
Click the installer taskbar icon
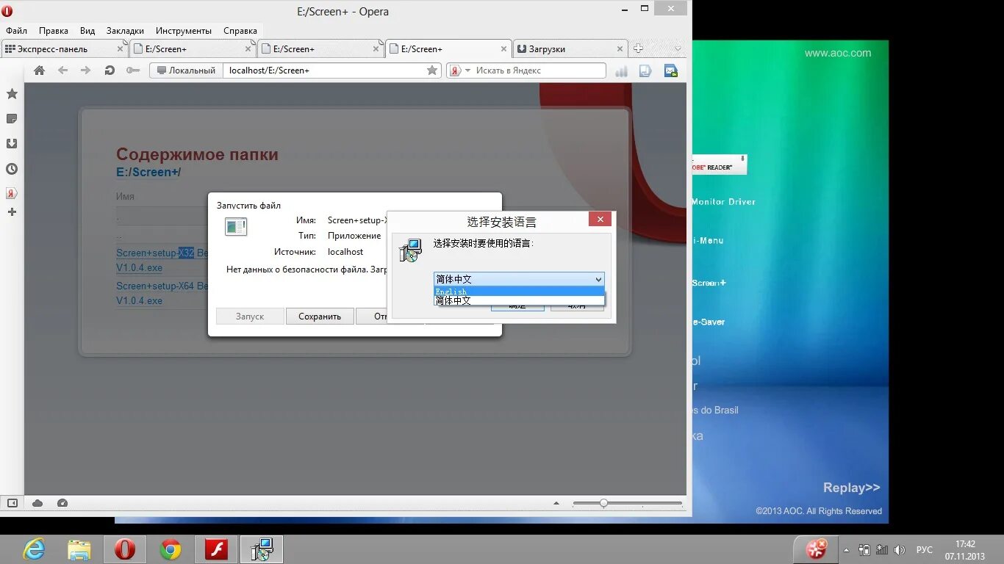pos(262,549)
